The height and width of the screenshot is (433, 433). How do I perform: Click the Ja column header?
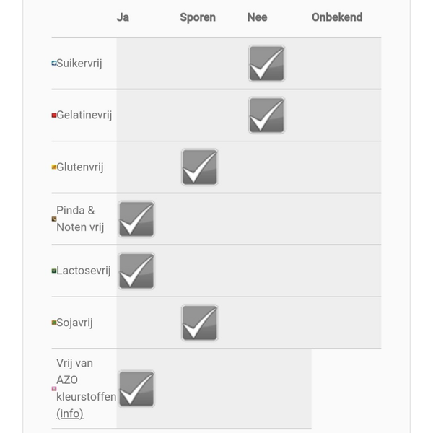[x=123, y=17]
